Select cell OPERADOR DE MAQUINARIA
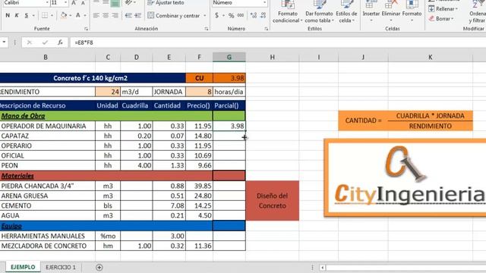The height and width of the screenshot is (273, 486). (47, 126)
